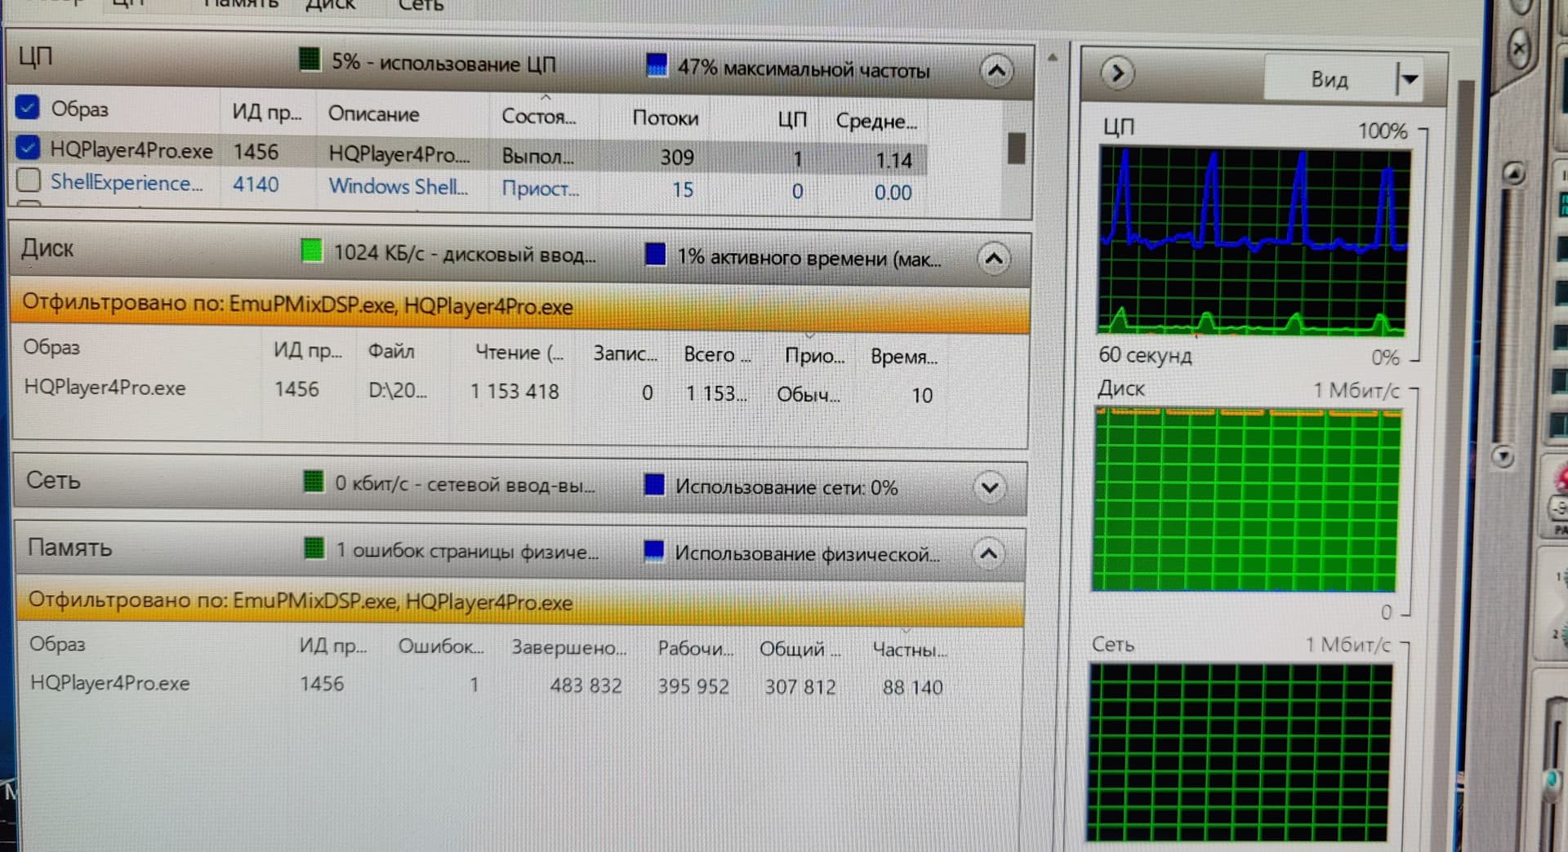Viewport: 1568px width, 852px height.
Task: Expand the Сеть section with its chevron
Action: click(x=990, y=488)
